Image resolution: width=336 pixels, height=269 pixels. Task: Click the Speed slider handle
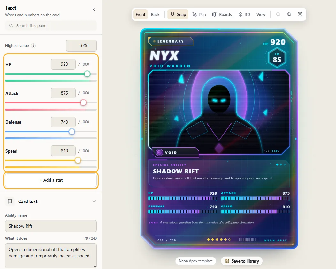(78, 160)
